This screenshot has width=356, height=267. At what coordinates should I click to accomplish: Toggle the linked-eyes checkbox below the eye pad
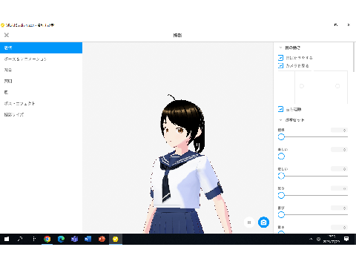pyautogui.click(x=280, y=109)
